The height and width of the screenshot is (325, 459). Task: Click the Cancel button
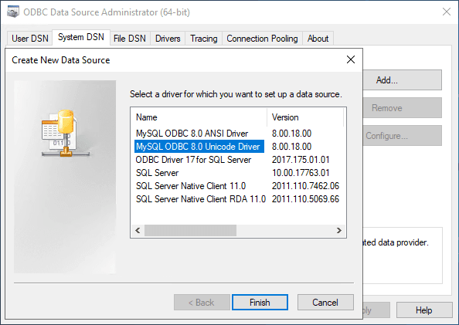pos(325,302)
